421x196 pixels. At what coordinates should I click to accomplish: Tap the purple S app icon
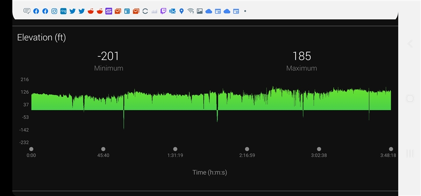coord(109,11)
